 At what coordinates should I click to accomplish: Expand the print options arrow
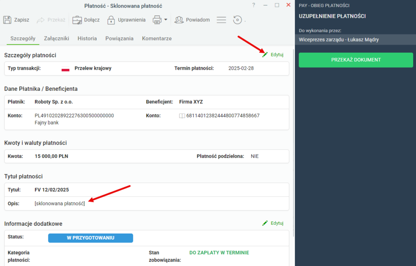166,19
